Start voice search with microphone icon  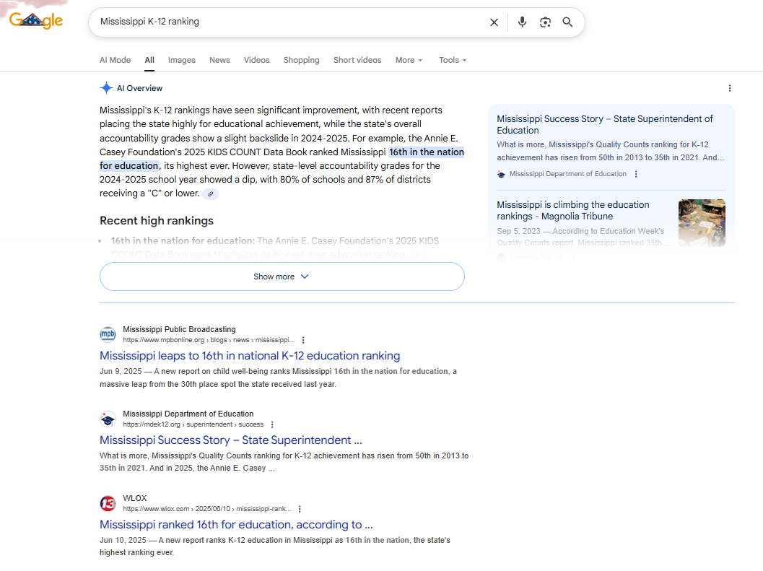point(522,22)
